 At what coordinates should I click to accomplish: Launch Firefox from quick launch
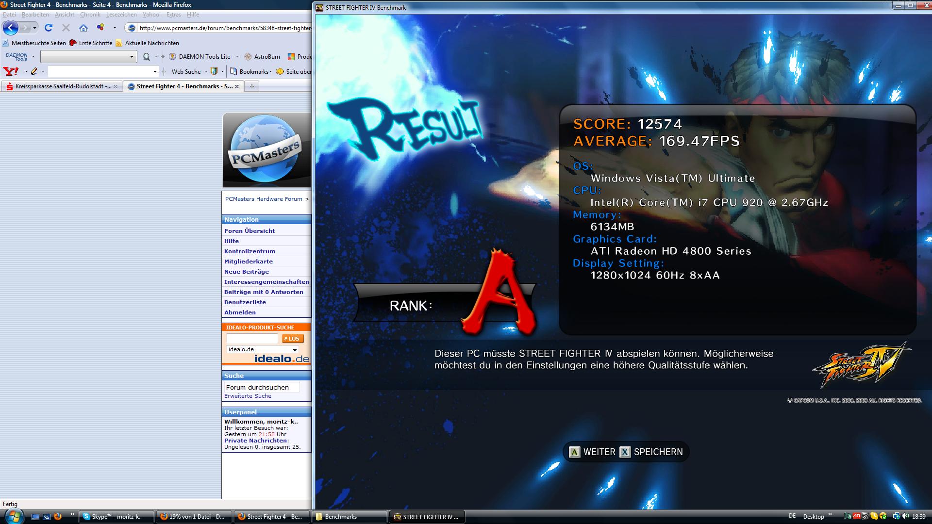(x=58, y=517)
